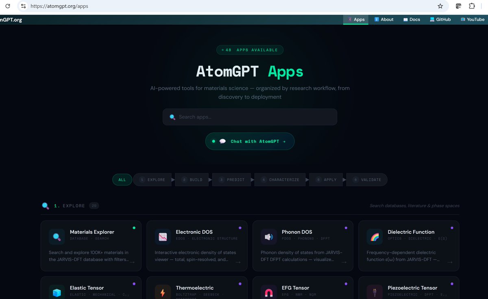Open the Materials Explorer app icon
The image size is (488, 299).
(57, 237)
